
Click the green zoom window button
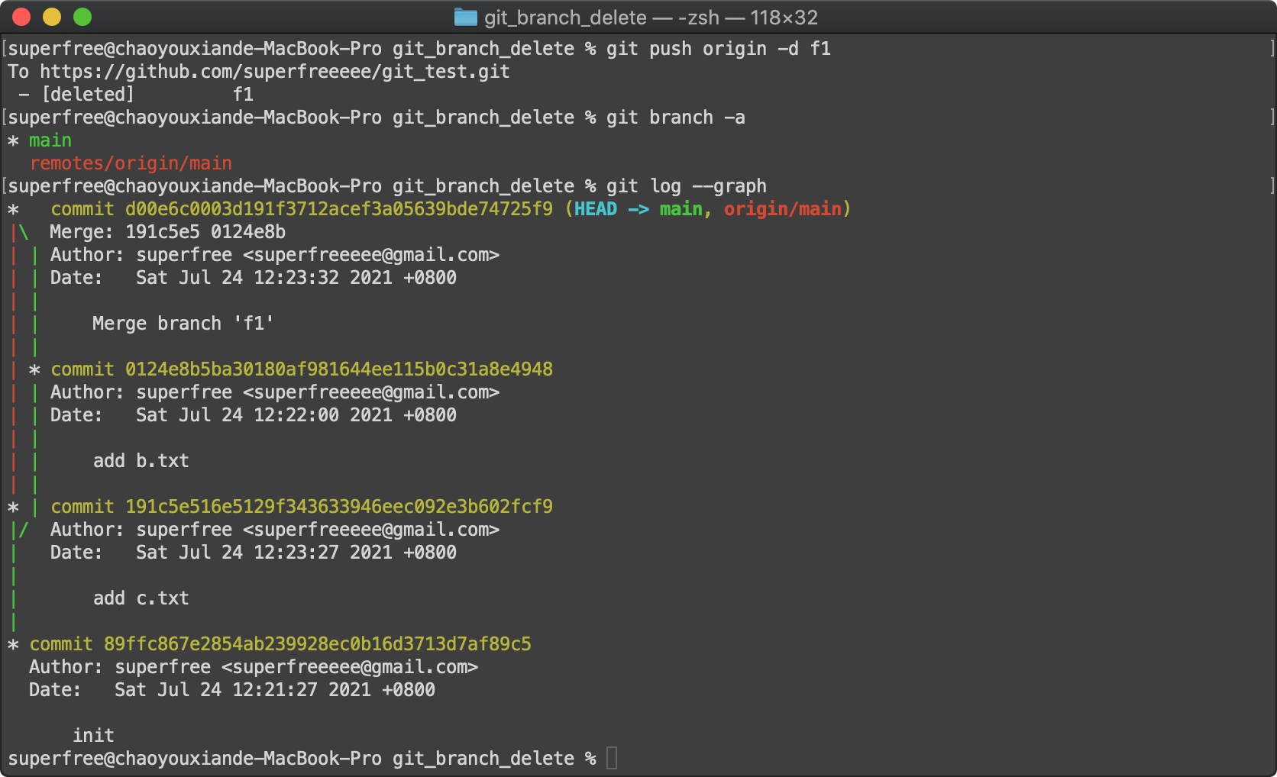click(x=82, y=17)
